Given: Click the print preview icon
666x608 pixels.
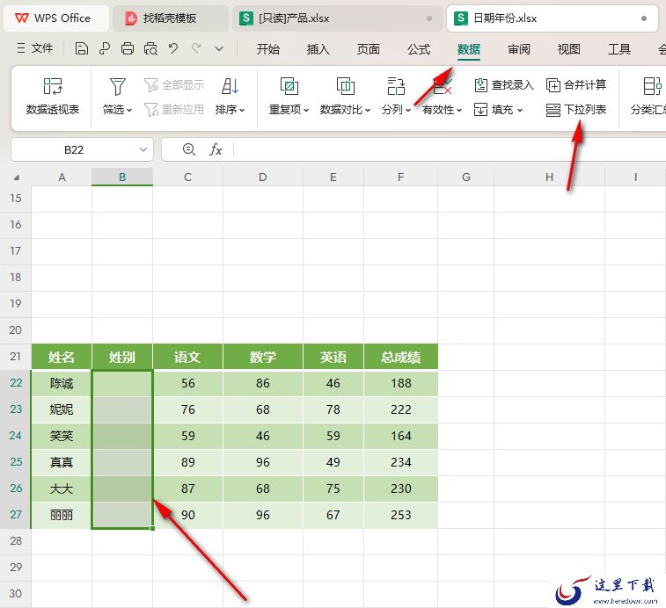Looking at the screenshot, I should pos(150,49).
